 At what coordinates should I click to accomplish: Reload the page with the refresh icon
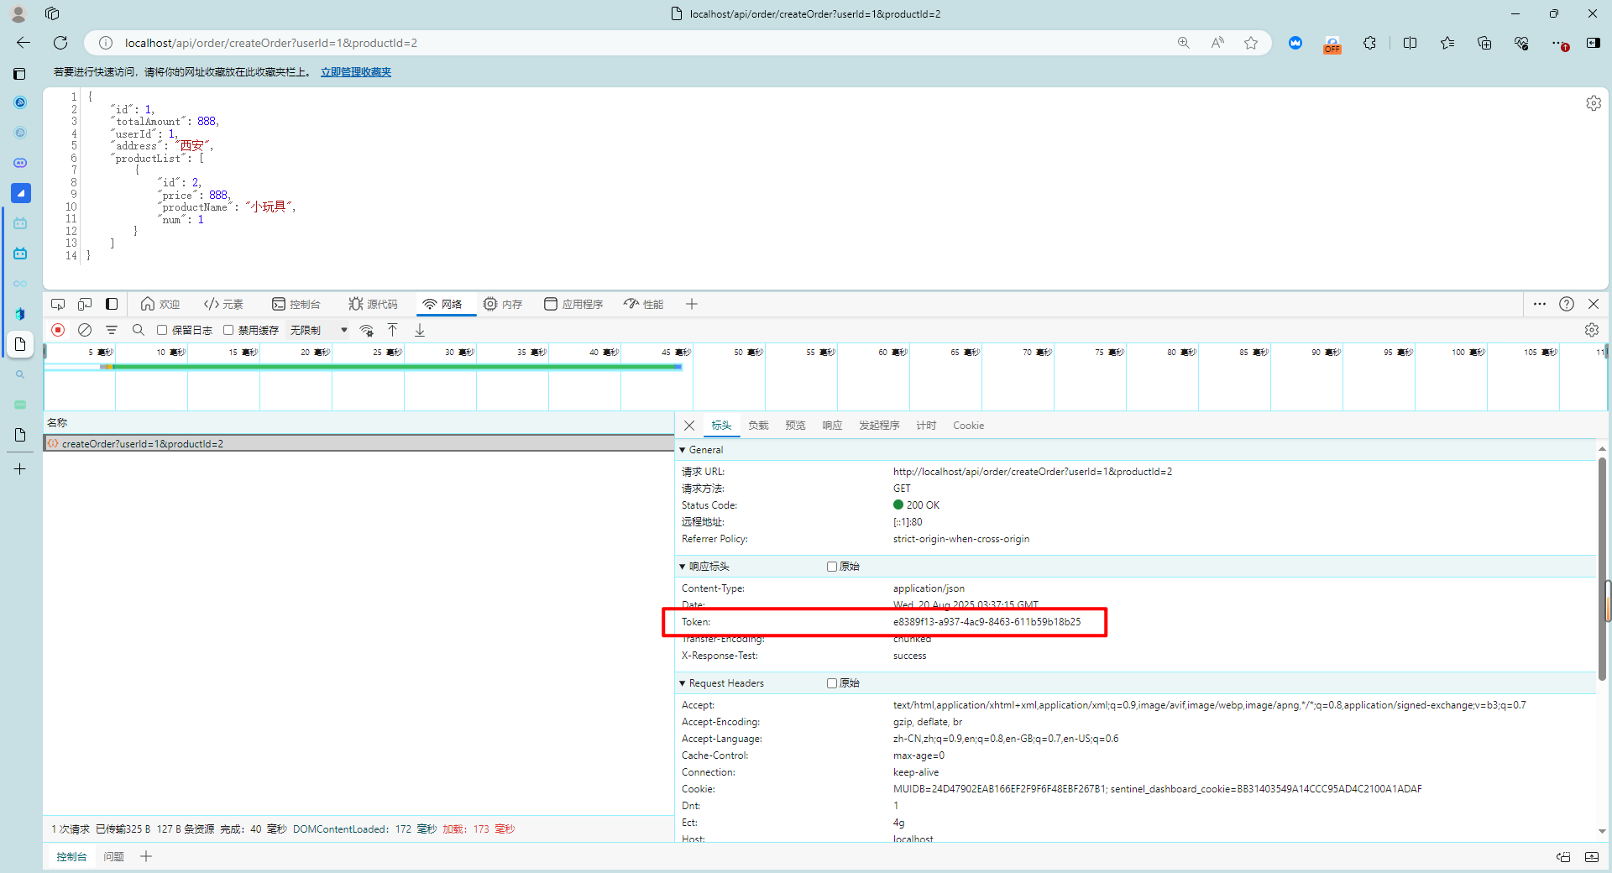(x=60, y=43)
